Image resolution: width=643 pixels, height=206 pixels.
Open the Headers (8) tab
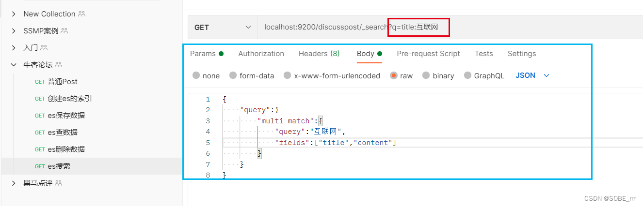[x=319, y=54]
